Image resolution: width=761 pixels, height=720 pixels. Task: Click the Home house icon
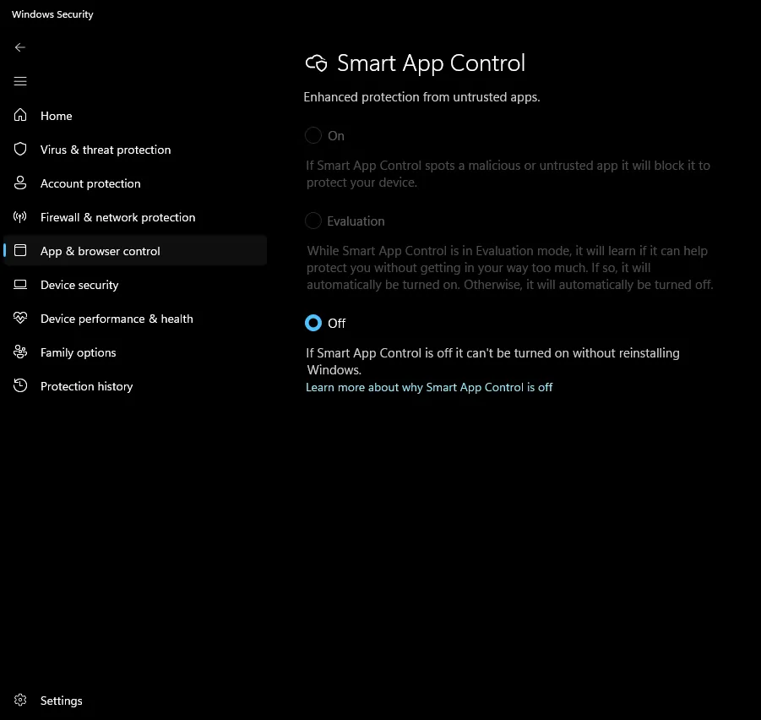(20, 115)
